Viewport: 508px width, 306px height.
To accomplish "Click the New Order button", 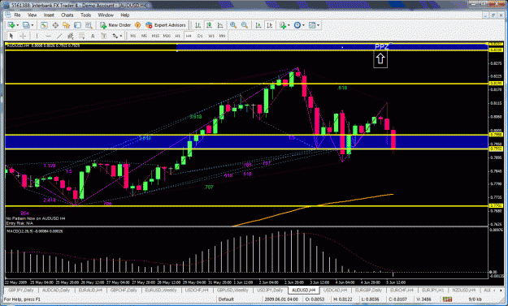I will tap(115, 25).
